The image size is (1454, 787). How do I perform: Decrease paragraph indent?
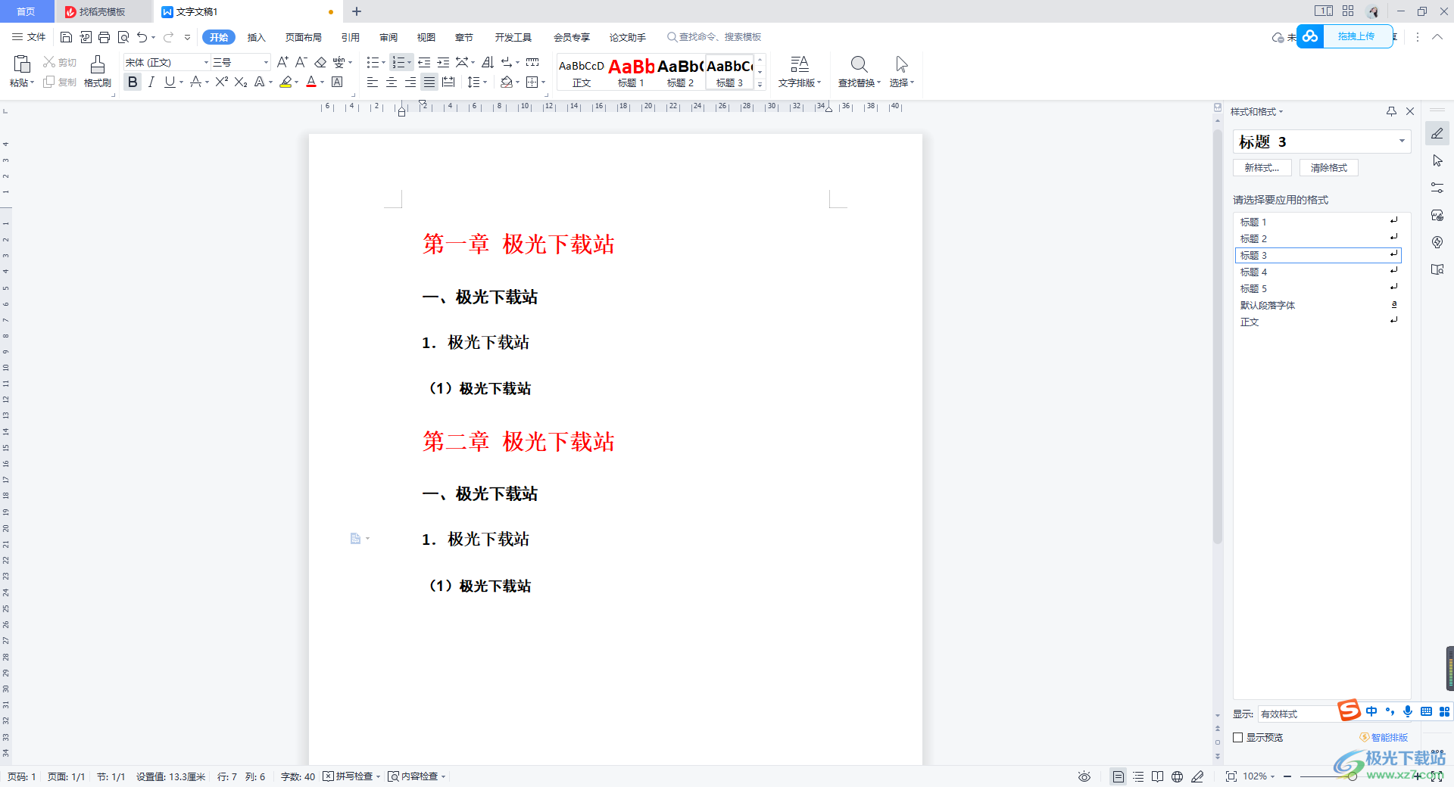[424, 62]
